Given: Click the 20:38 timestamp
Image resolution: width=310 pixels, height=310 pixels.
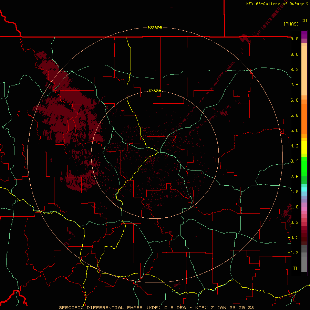Looking at the screenshot, I should click(x=247, y=308).
